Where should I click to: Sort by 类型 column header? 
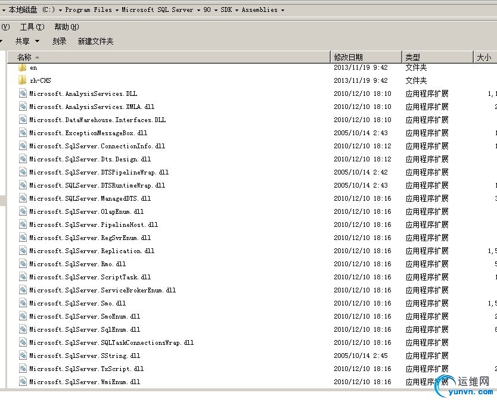(x=437, y=57)
